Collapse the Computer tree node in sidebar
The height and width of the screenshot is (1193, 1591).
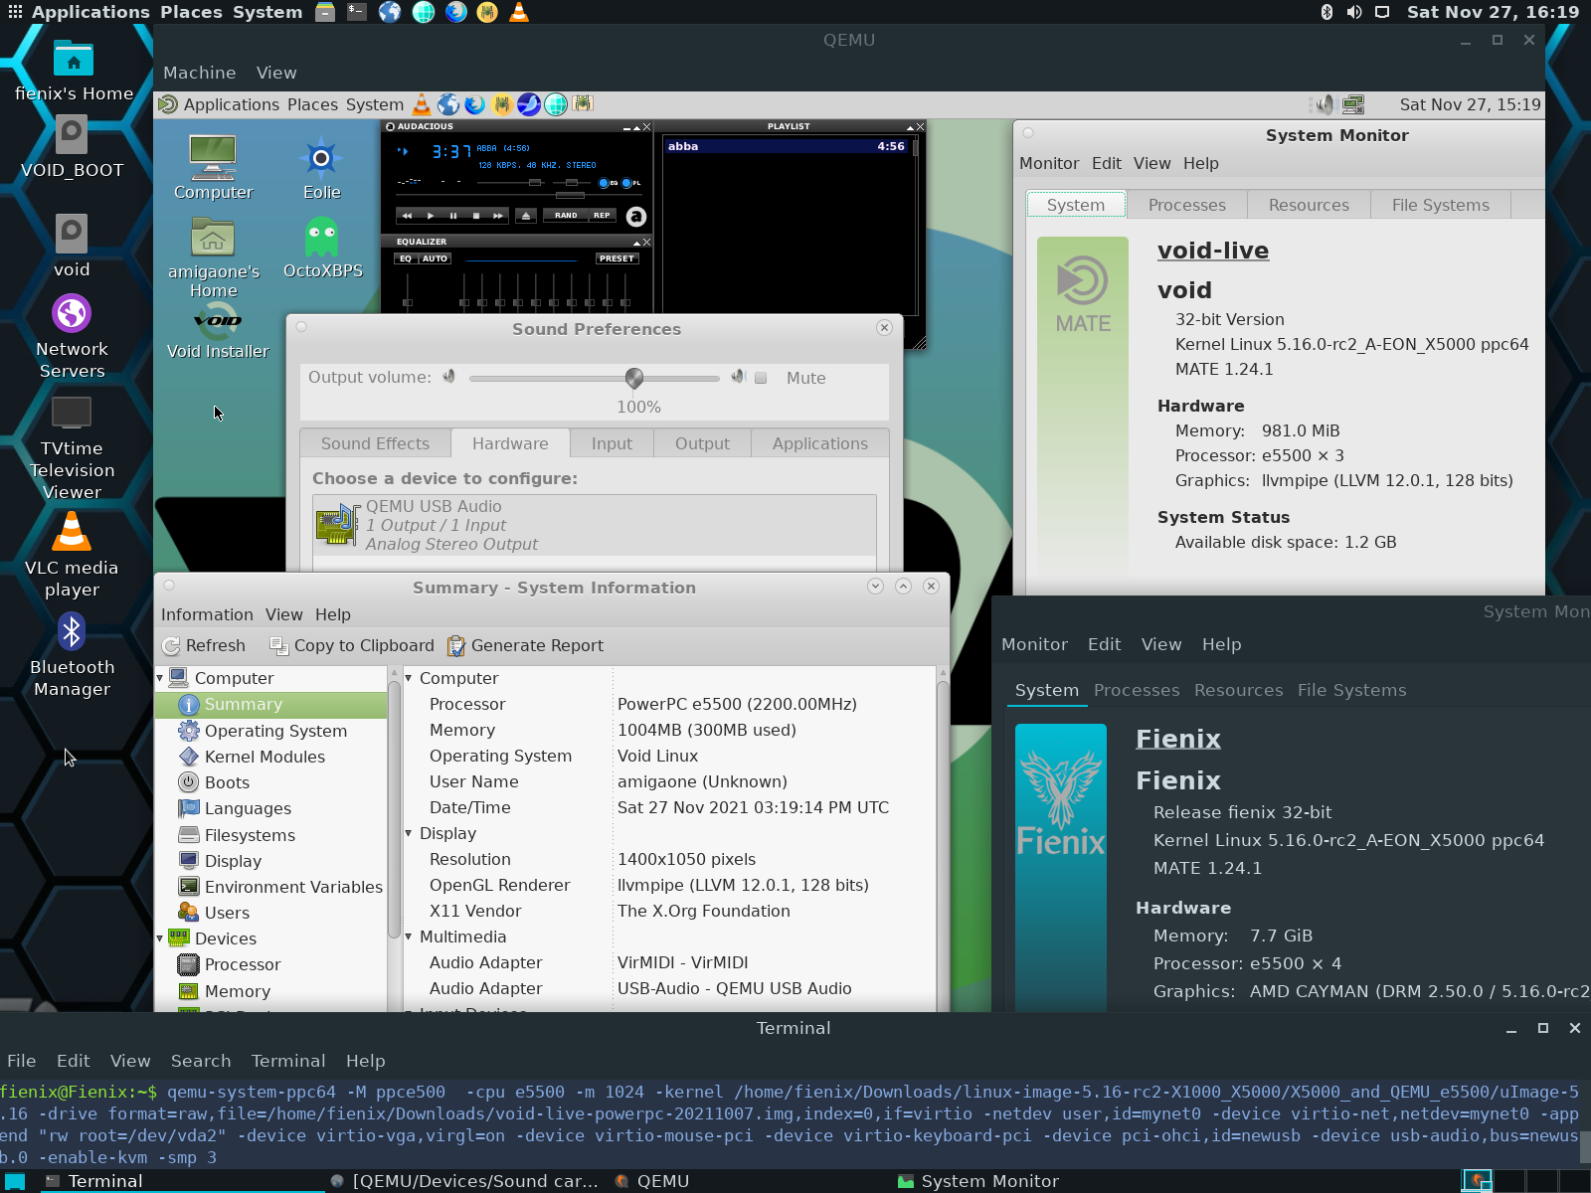point(161,678)
